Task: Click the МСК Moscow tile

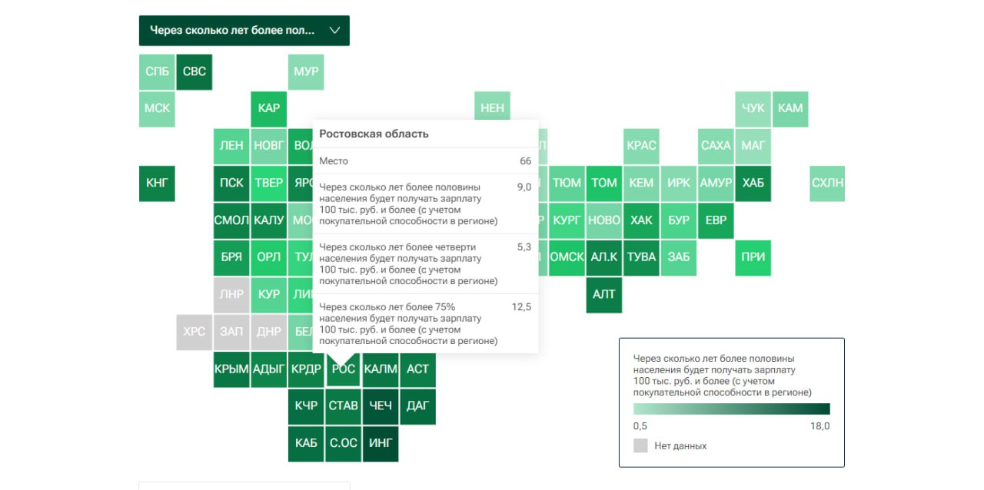Action: click(157, 109)
